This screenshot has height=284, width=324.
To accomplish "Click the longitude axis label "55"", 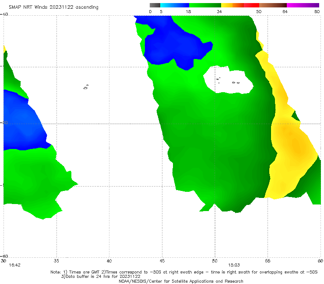I will pos(268,261).
